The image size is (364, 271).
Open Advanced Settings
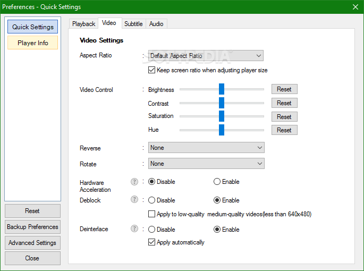(x=32, y=243)
